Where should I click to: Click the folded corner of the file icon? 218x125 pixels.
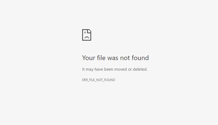pyautogui.click(x=90, y=31)
